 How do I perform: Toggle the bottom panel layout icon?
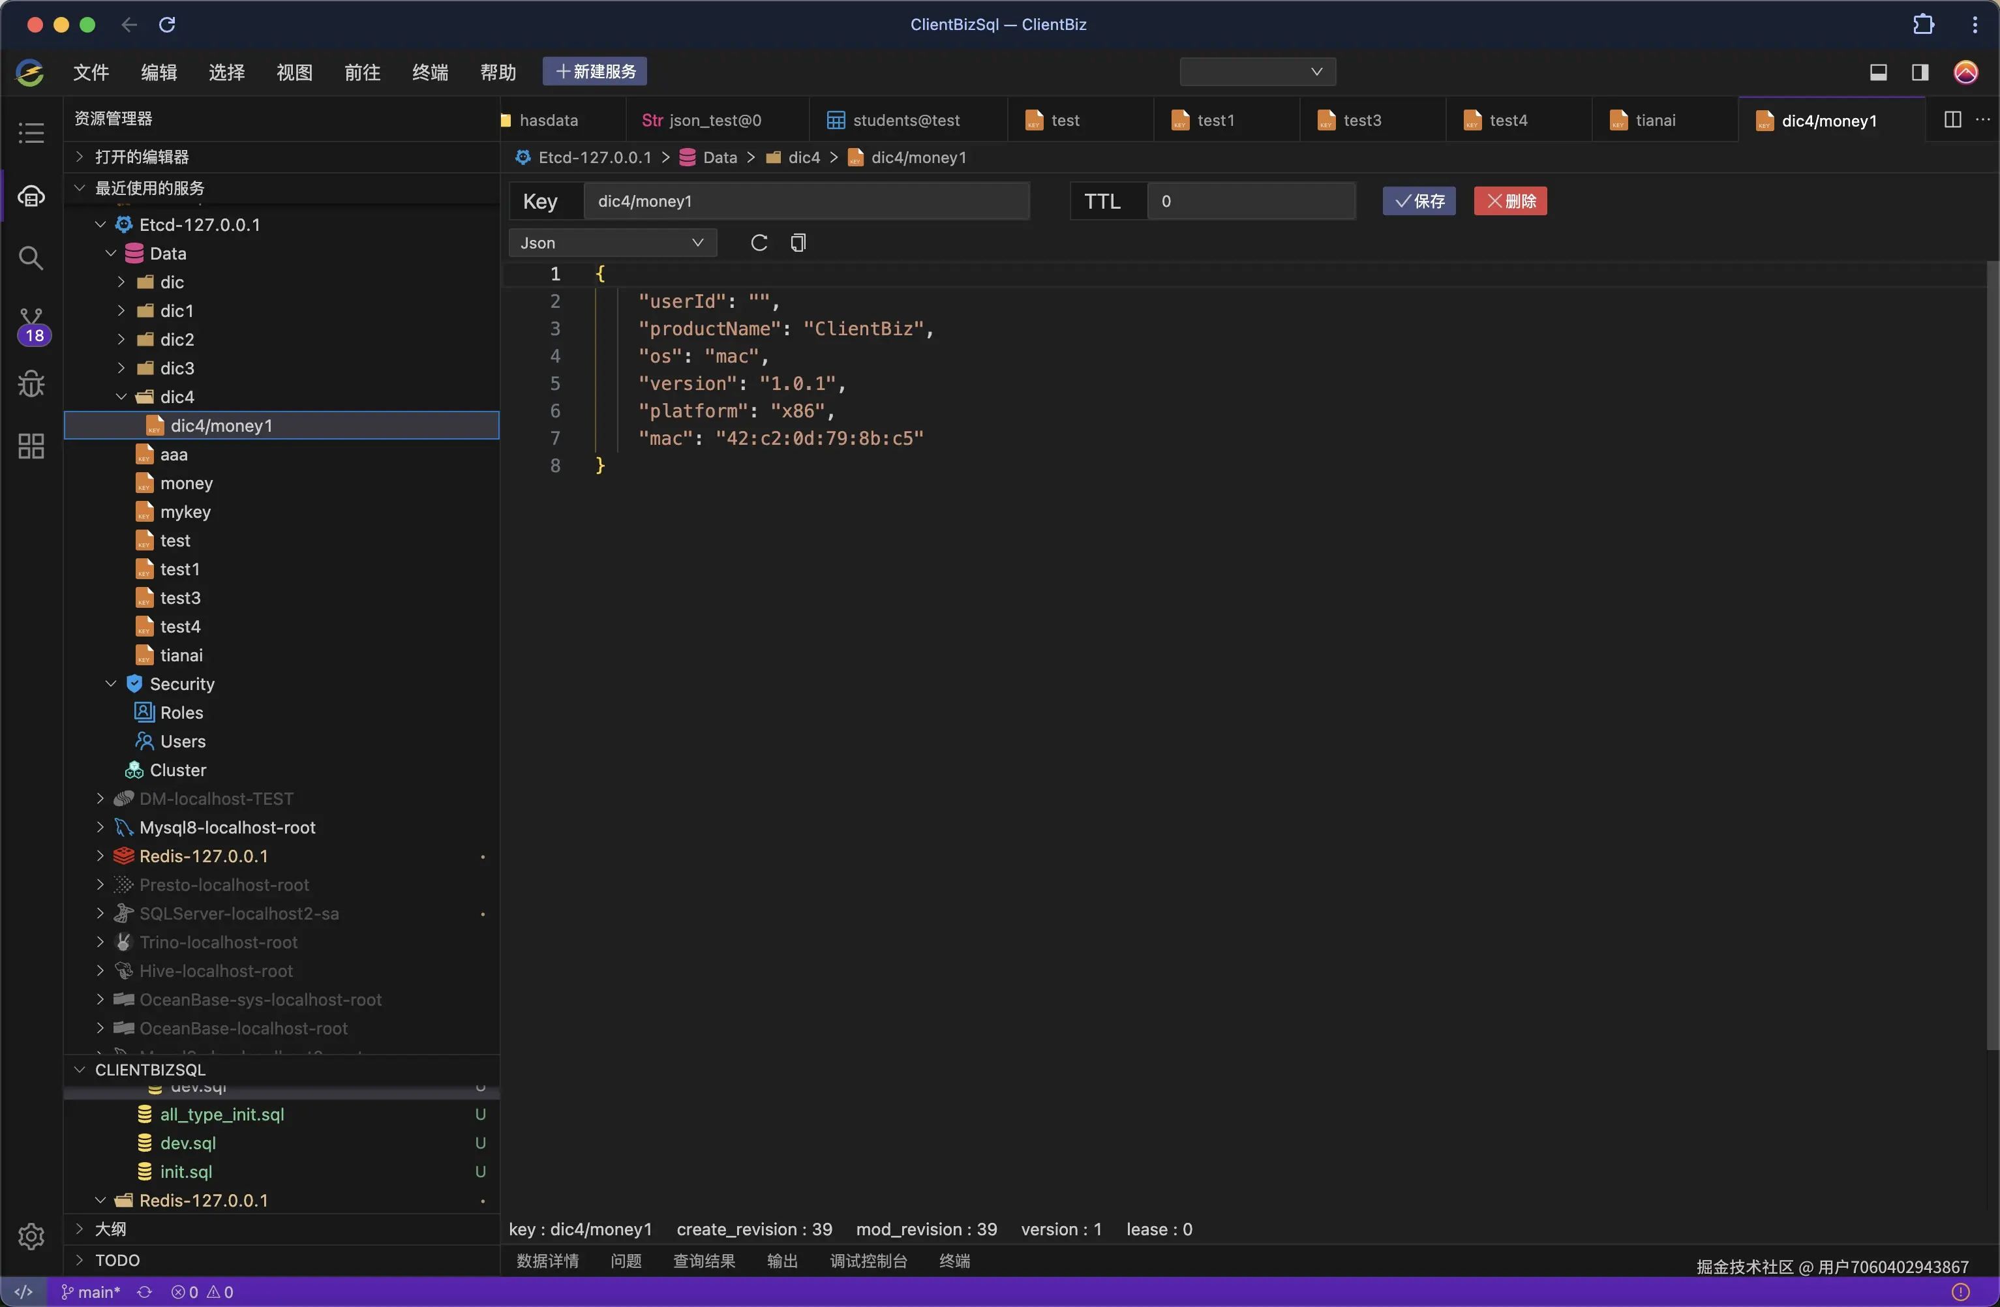coord(1879,72)
